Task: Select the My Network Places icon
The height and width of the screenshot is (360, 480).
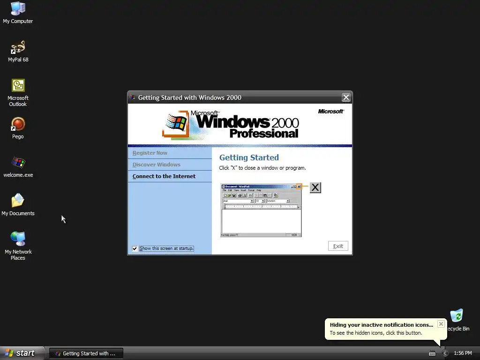Action: pos(18,246)
